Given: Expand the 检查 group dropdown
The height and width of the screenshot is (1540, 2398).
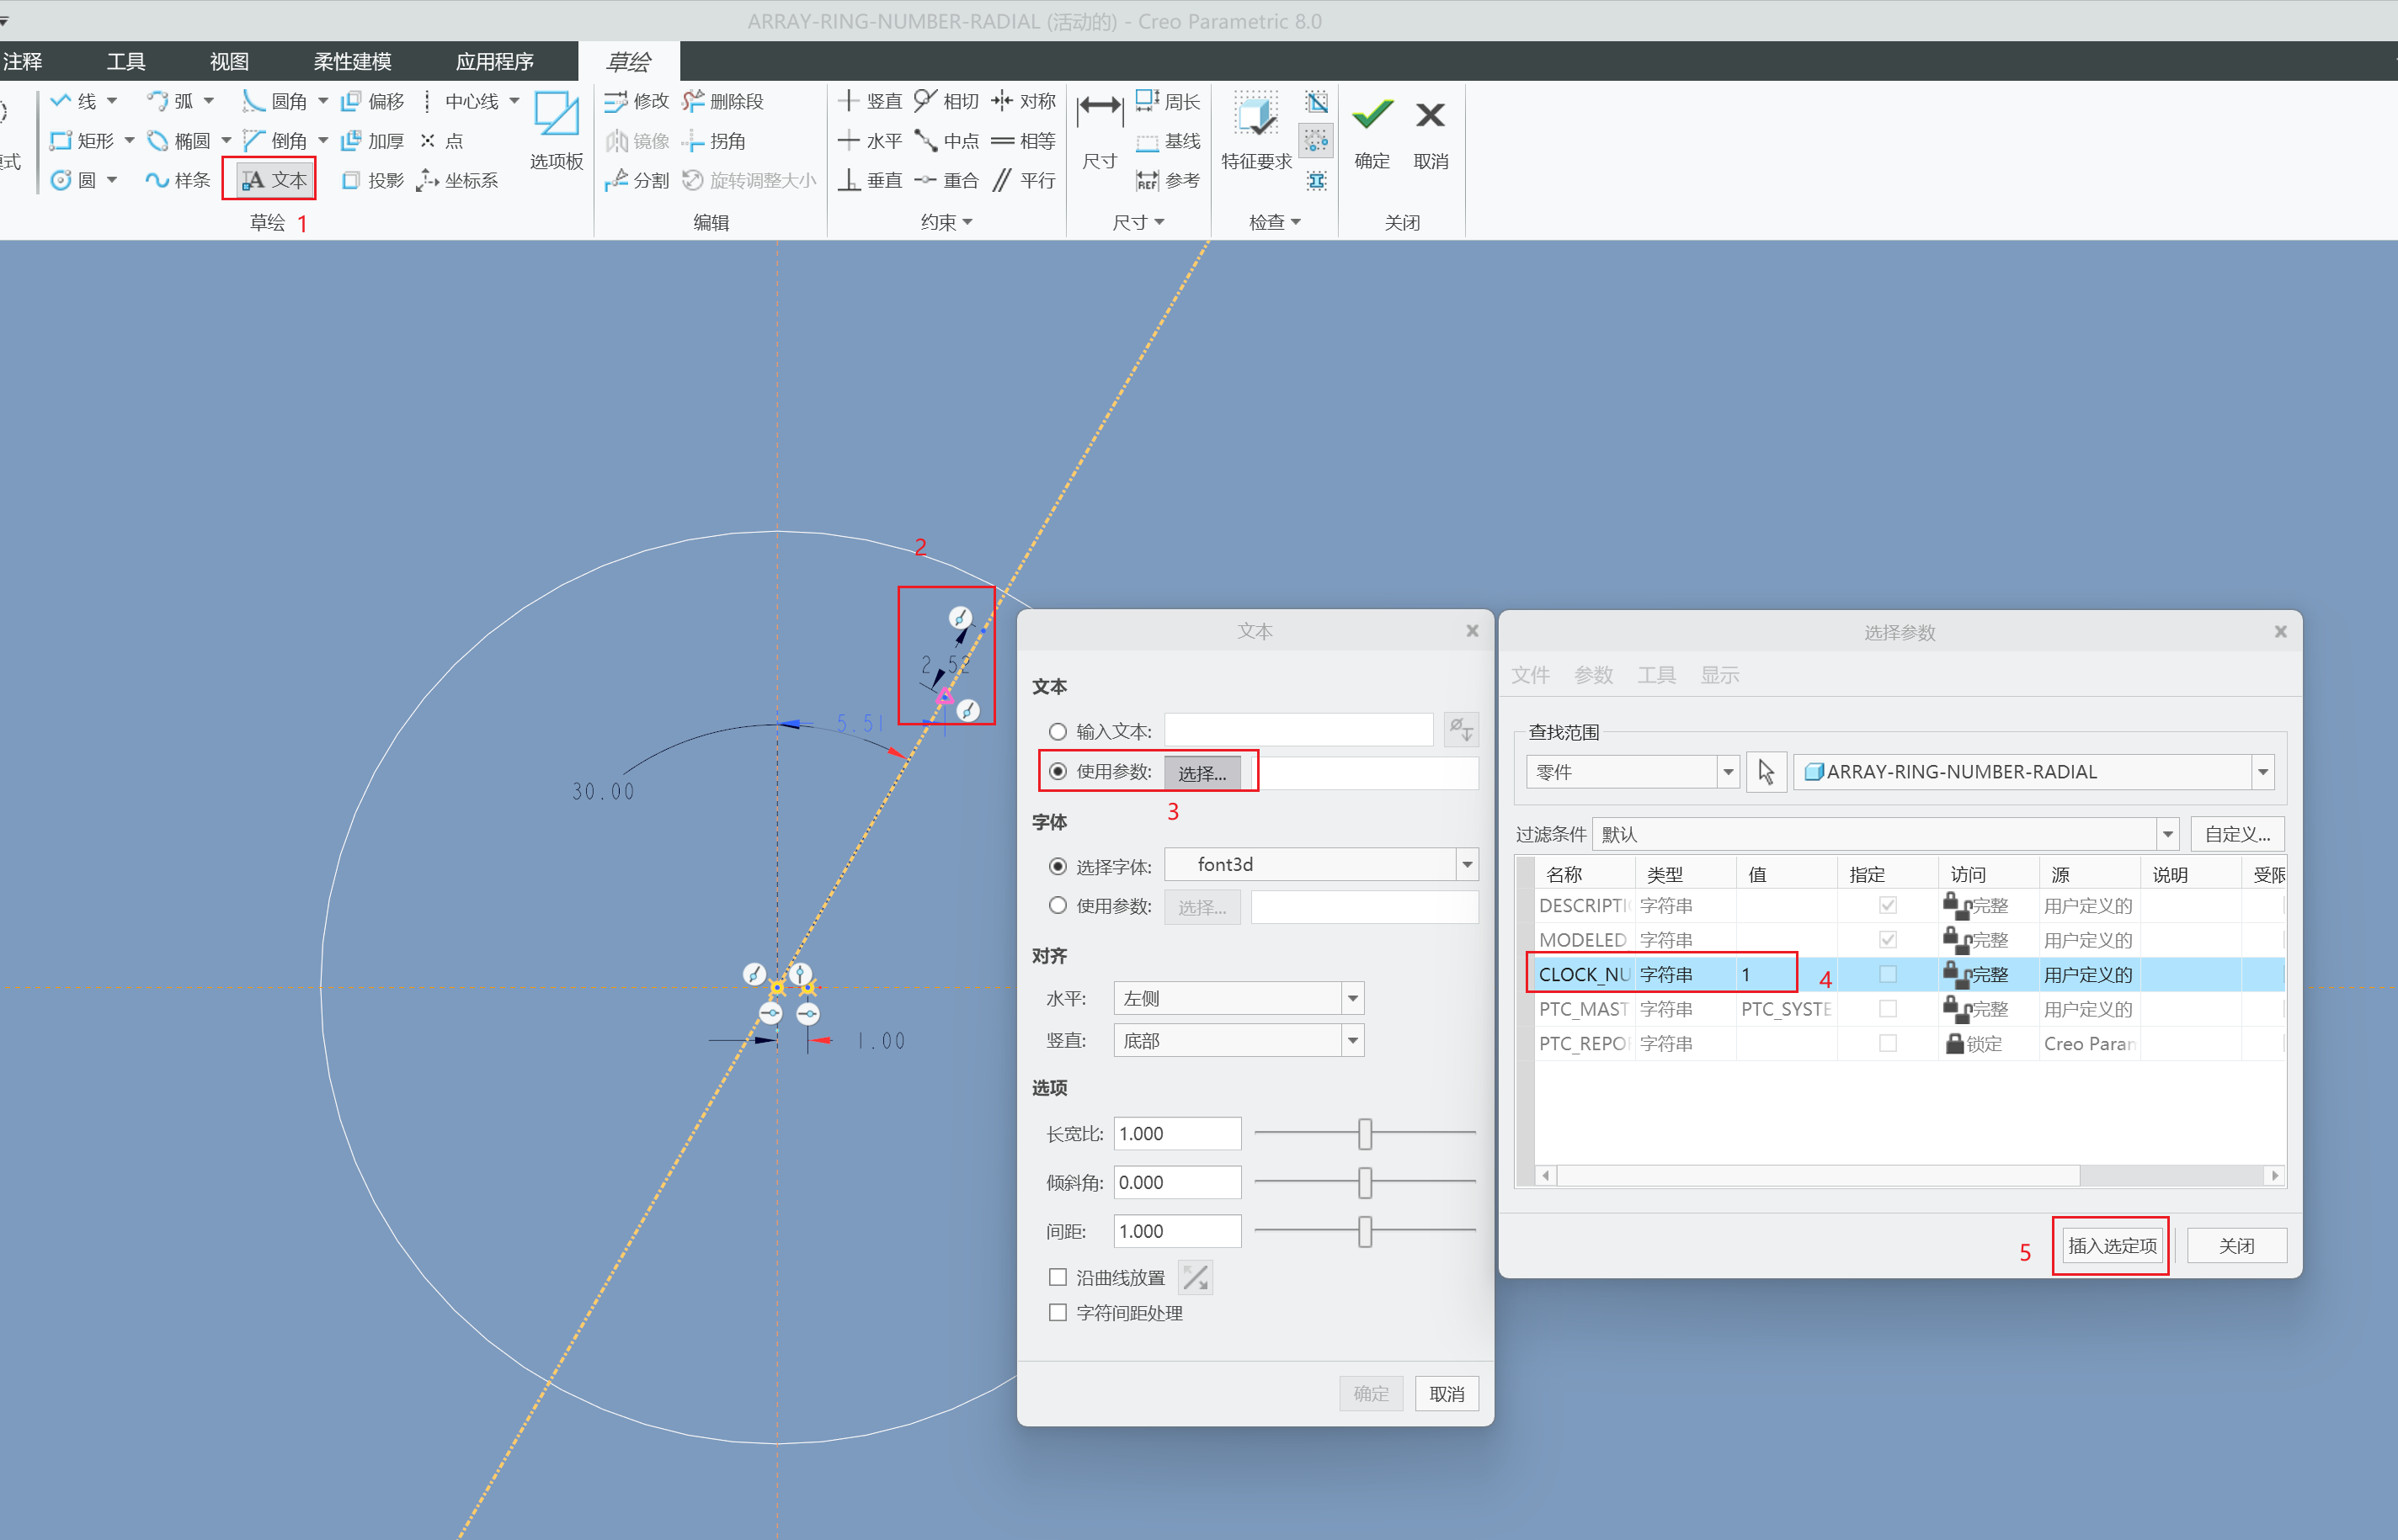Looking at the screenshot, I should click(x=1275, y=222).
